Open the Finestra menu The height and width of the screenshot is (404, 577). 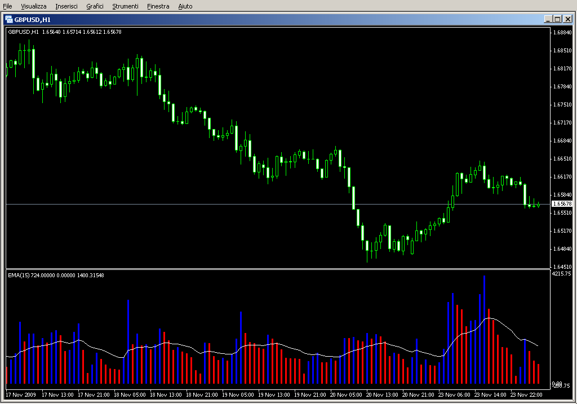pos(158,6)
